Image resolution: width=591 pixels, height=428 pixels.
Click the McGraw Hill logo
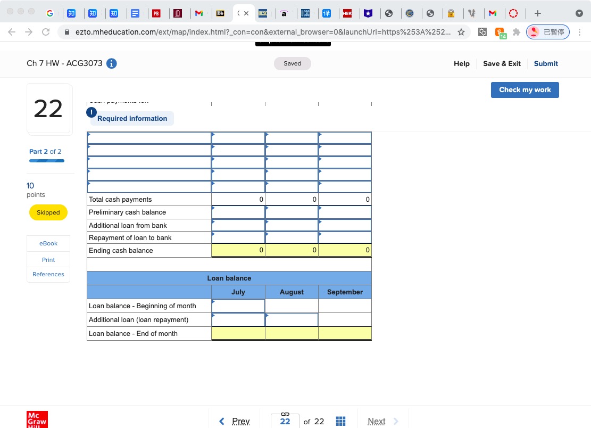pyautogui.click(x=37, y=419)
